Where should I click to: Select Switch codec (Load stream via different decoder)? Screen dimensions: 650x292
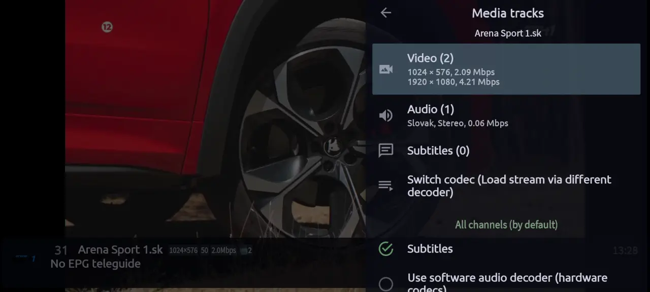pyautogui.click(x=506, y=186)
